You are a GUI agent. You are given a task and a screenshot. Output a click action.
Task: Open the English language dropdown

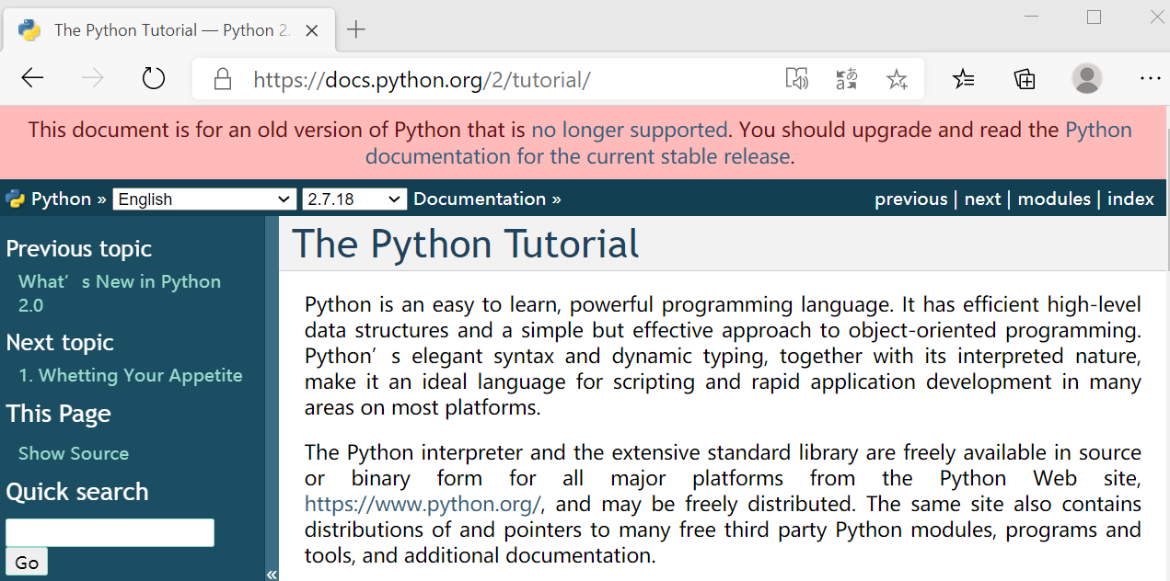(204, 199)
